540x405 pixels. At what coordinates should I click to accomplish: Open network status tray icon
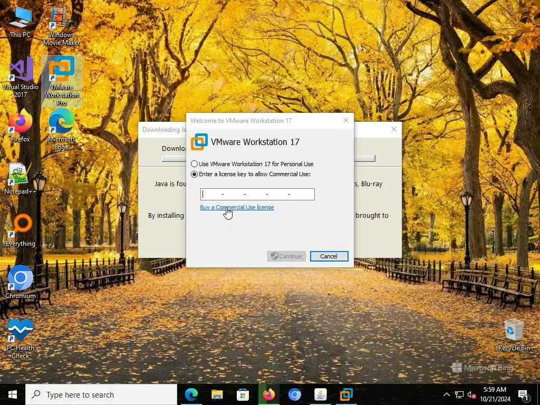(x=459, y=394)
